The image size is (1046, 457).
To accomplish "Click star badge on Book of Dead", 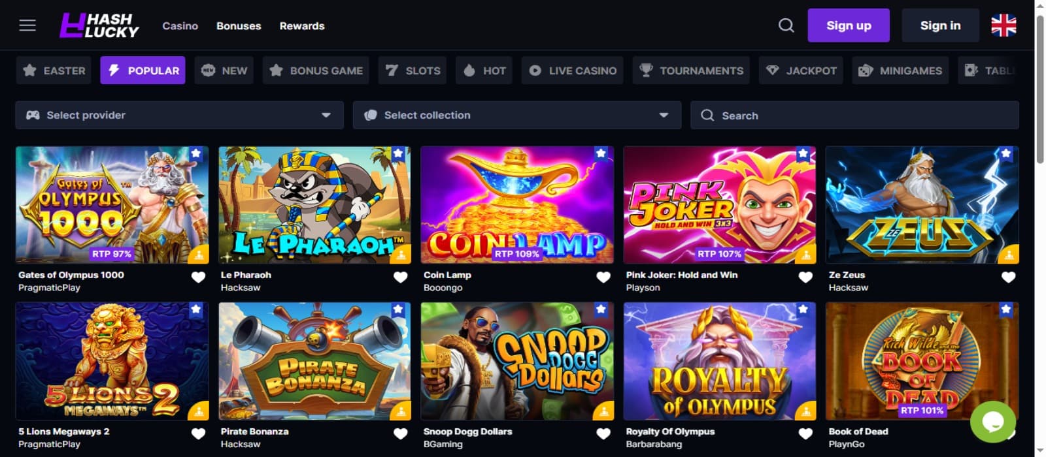I will click(x=1006, y=309).
